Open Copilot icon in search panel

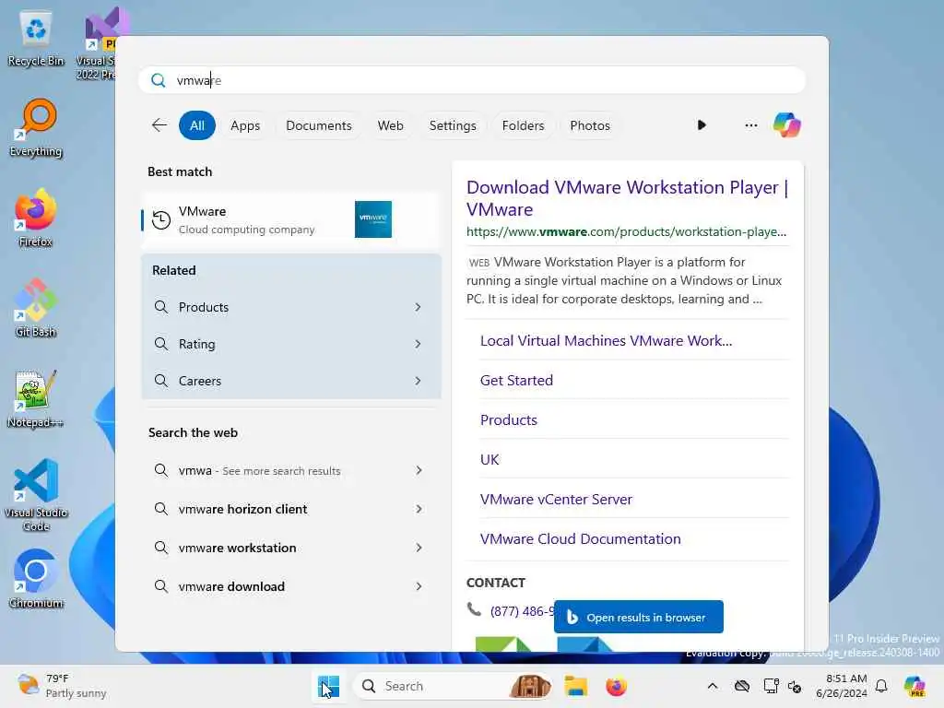[787, 125]
